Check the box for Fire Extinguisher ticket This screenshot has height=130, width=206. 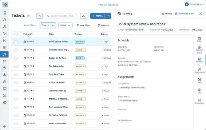click(16, 66)
